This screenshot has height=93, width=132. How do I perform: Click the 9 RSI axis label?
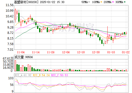(12, 91)
